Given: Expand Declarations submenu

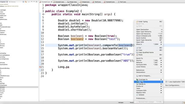Looking at the screenshot, I should point(149,72).
